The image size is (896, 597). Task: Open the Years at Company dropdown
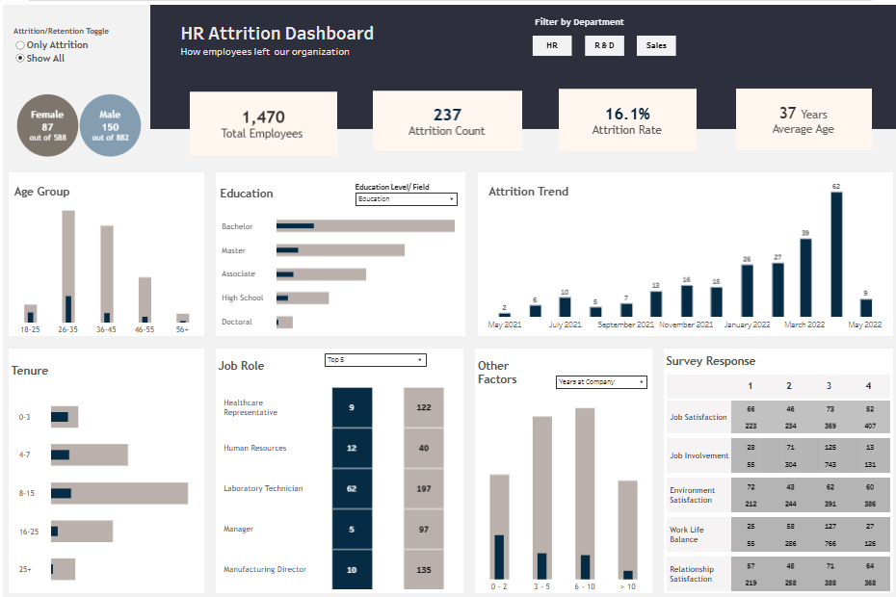[x=601, y=382]
